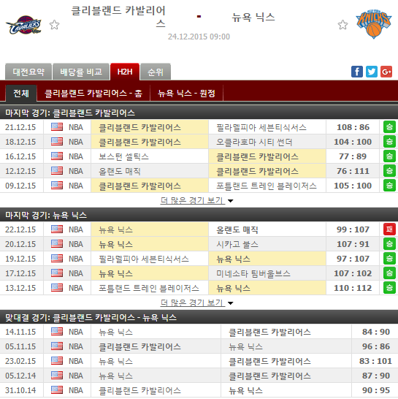Click red loss badge on 22.12.15 game
The image size is (398, 399).
point(389,229)
